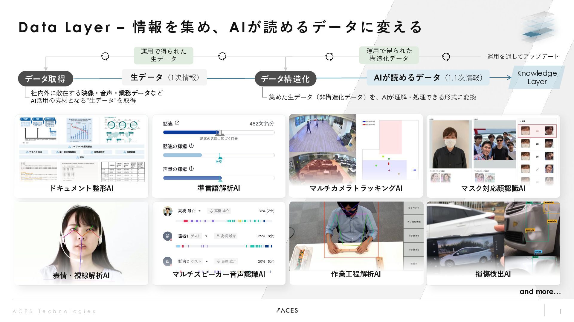Click the マスク対応顔認識AI thumbnail

[x=493, y=152]
